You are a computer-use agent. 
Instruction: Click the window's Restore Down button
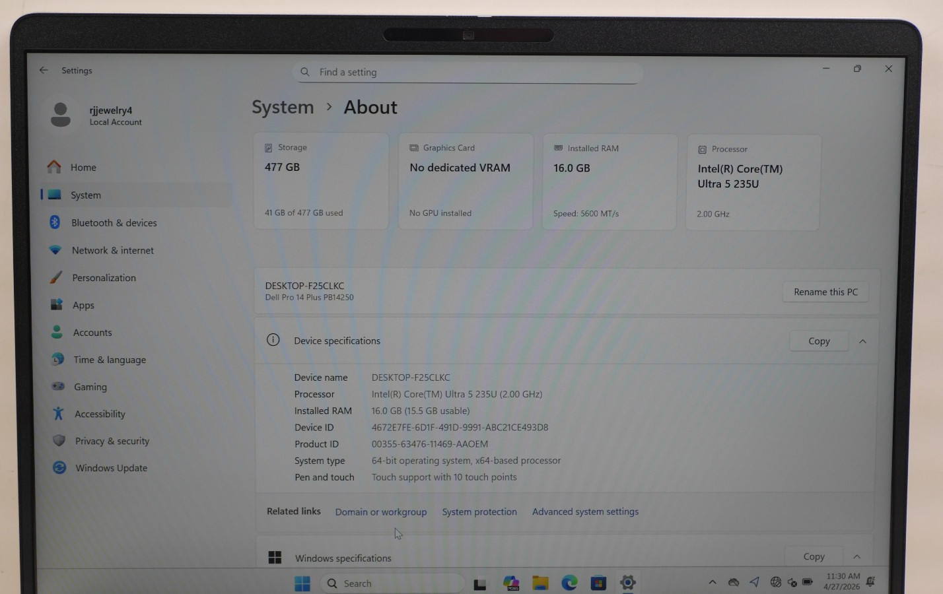(857, 69)
